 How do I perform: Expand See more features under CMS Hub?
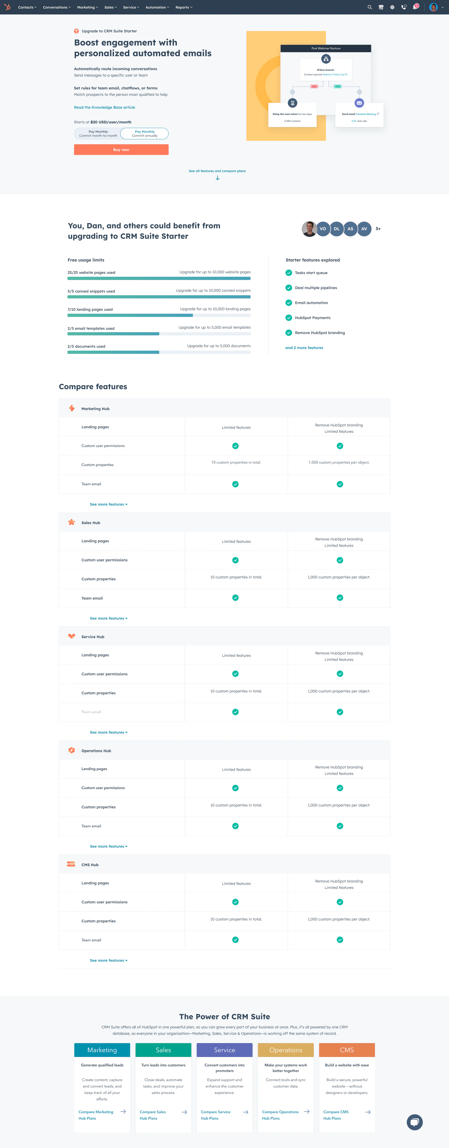click(x=109, y=960)
